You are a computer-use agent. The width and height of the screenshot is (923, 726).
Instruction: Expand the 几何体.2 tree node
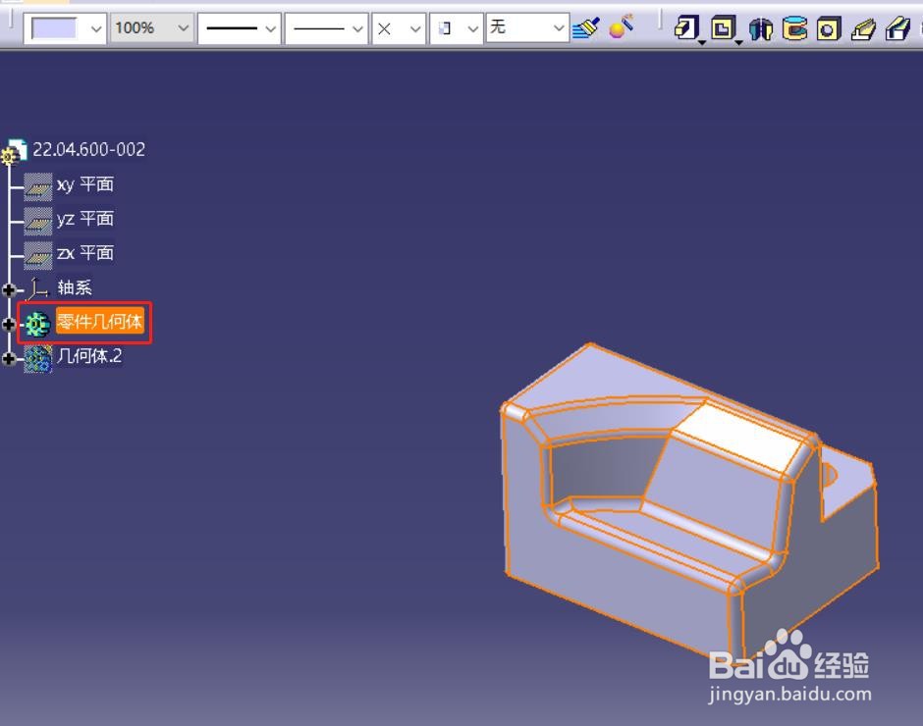(x=9, y=358)
